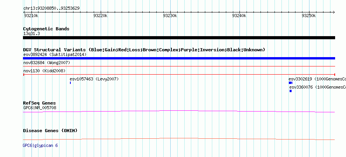346x157 pixels.
Task: Open esv3360076 1000Genomes variant label
Action: (318, 87)
